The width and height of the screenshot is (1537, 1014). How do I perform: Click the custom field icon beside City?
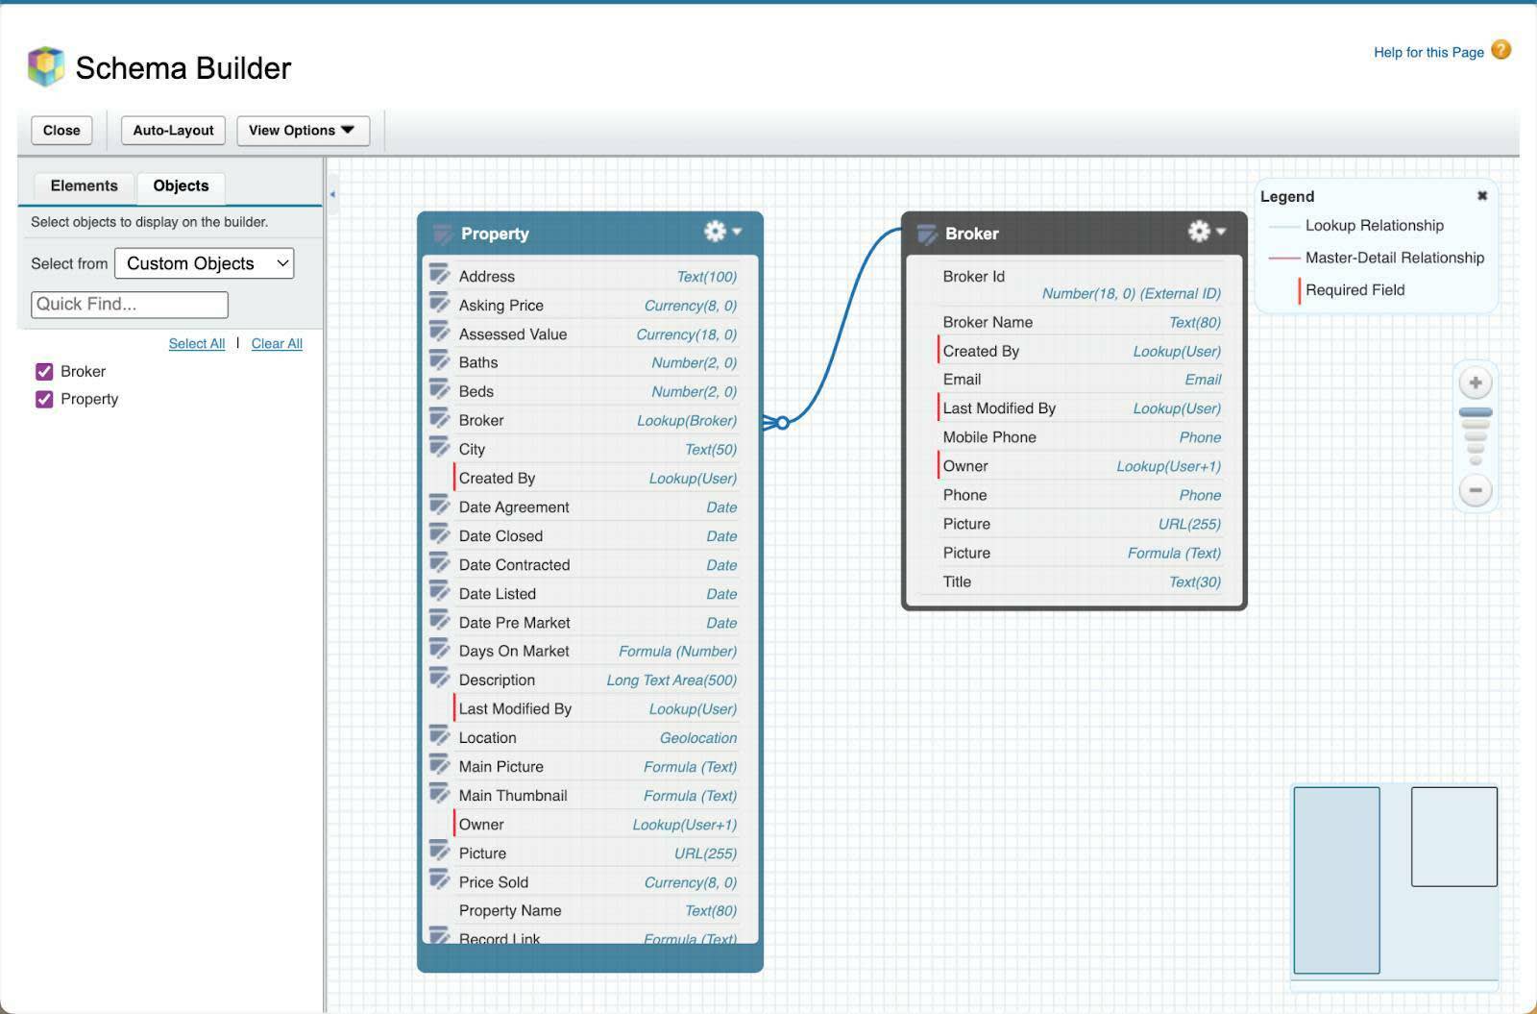440,448
